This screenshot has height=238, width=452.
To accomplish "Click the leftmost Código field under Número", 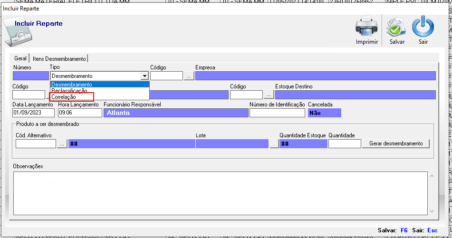I will pos(29,95).
